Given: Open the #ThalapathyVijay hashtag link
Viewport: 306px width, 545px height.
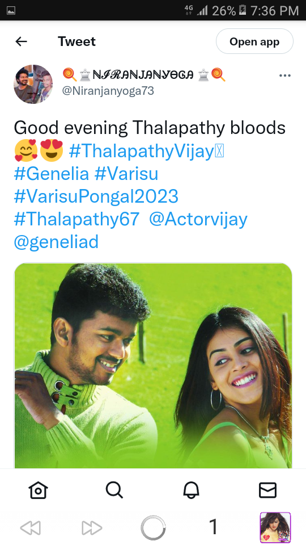Looking at the screenshot, I should (146, 151).
